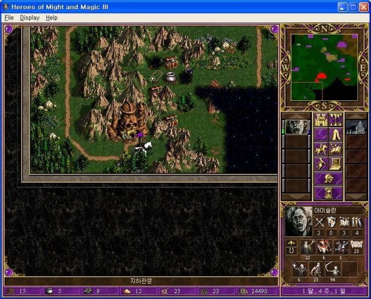
Task: Click the move hero horseman button
Action: coord(321,149)
